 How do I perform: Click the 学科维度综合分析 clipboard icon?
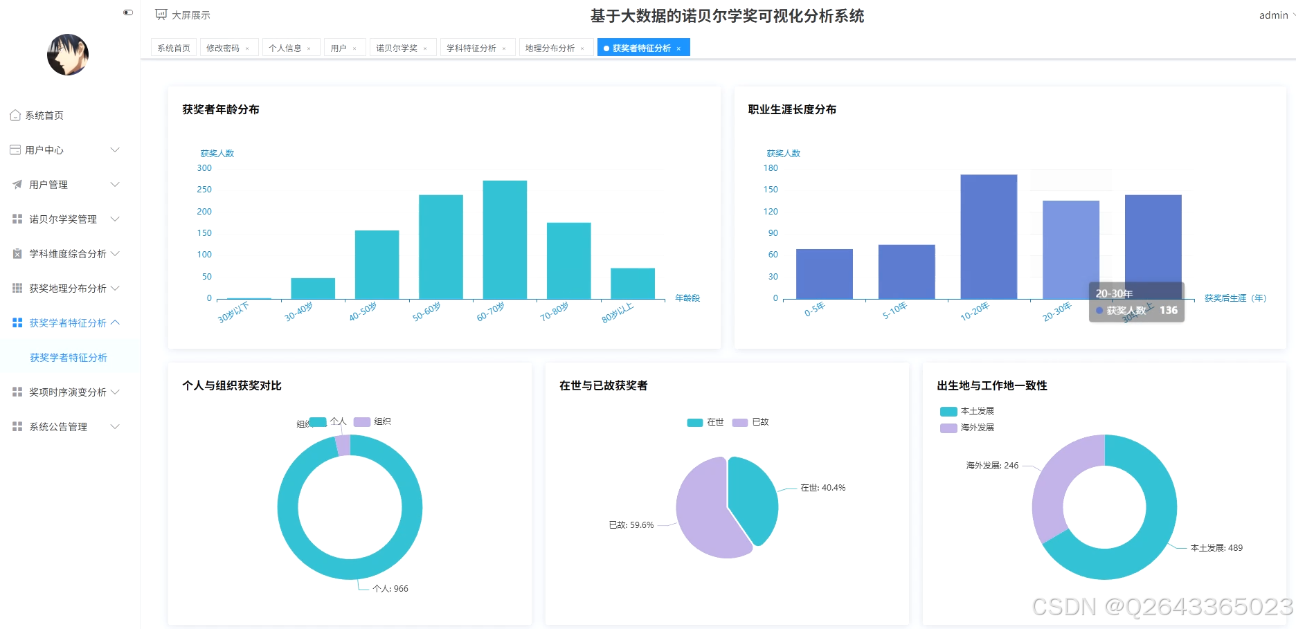(x=17, y=253)
